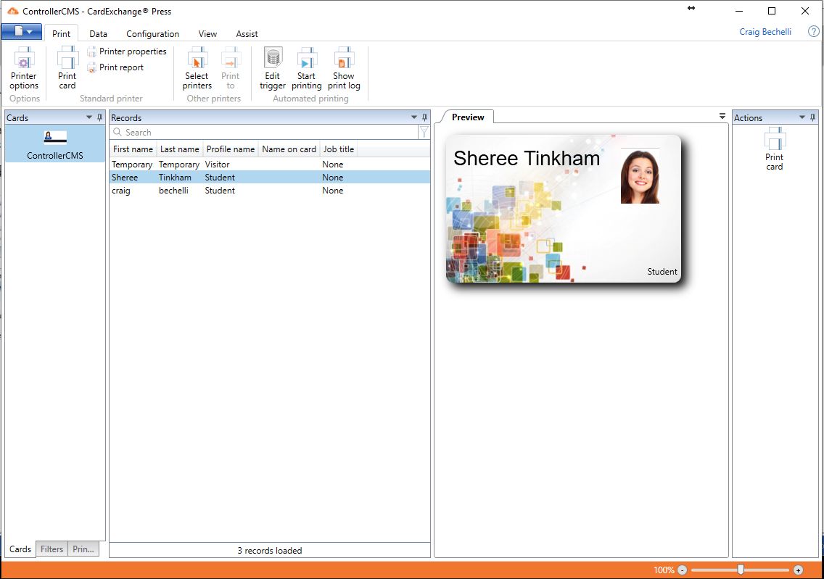Click the zoom slider handle
The height and width of the screenshot is (579, 824).
point(741,570)
